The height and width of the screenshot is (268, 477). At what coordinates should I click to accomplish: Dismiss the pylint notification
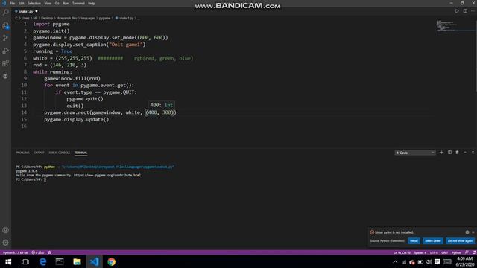tap(473, 232)
